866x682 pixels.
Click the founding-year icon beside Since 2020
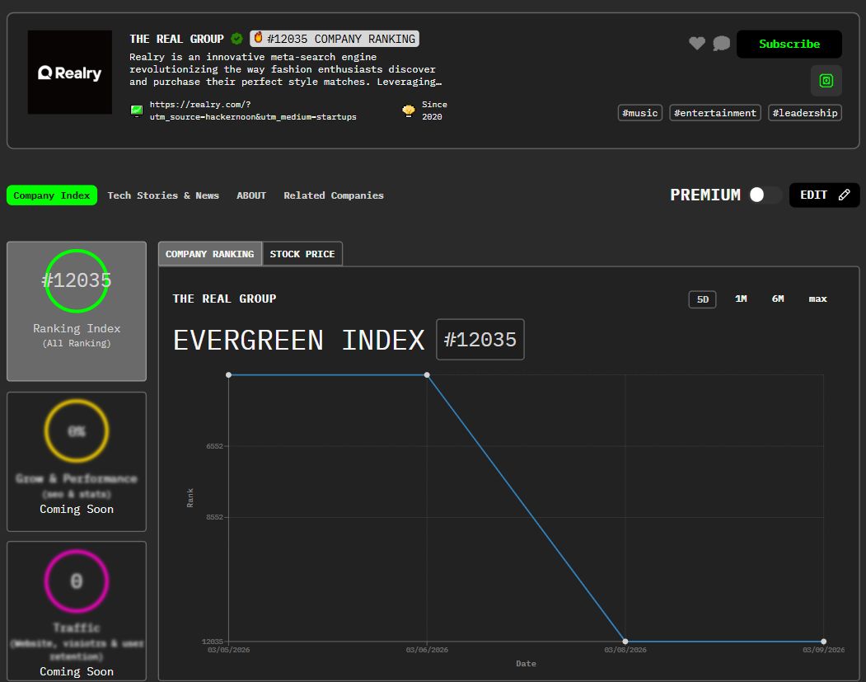click(408, 111)
